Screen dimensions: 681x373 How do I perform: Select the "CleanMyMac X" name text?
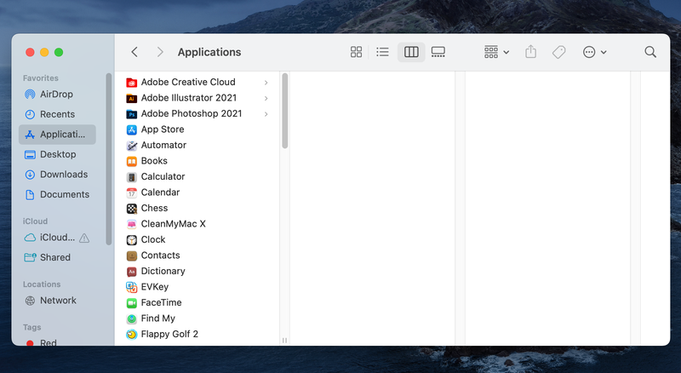click(x=174, y=224)
